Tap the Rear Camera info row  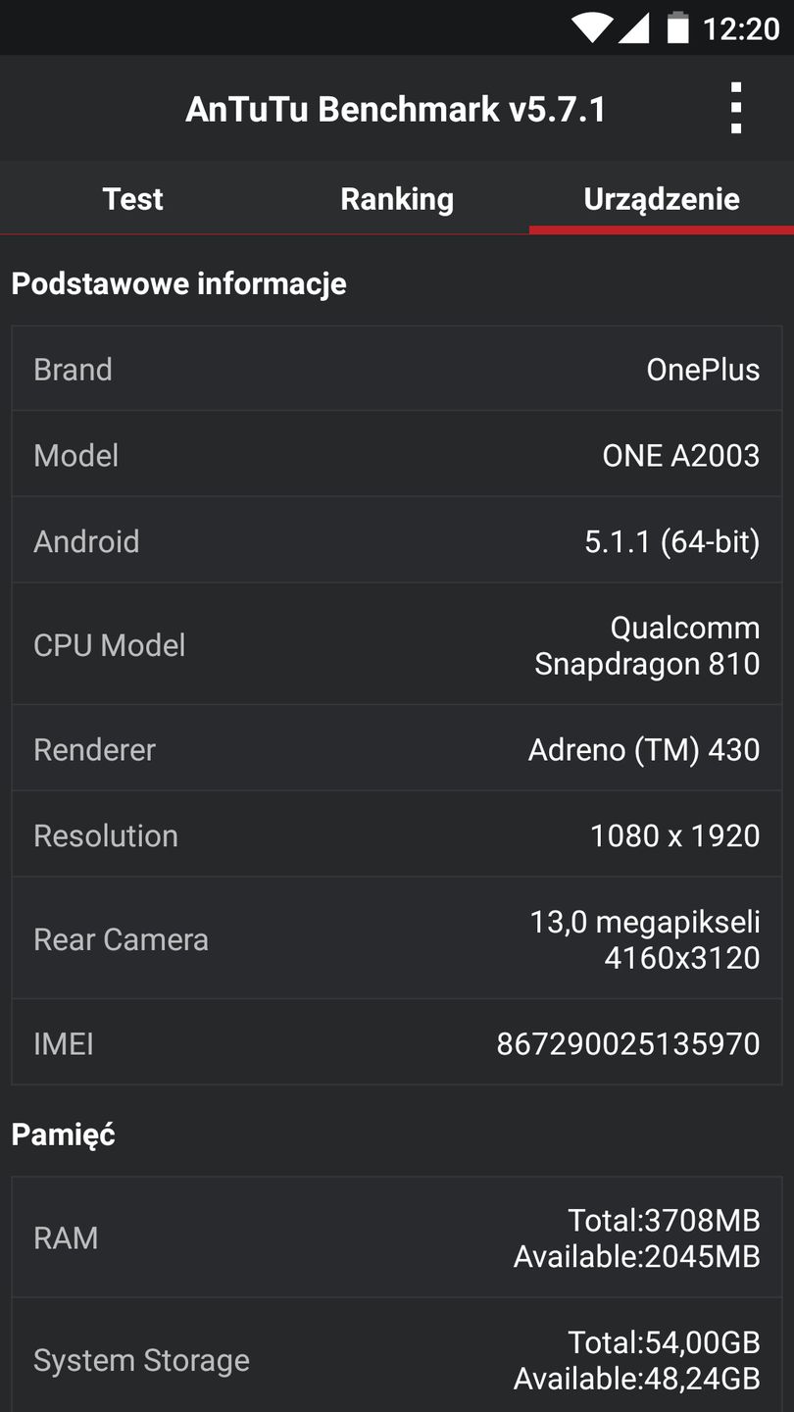397,939
